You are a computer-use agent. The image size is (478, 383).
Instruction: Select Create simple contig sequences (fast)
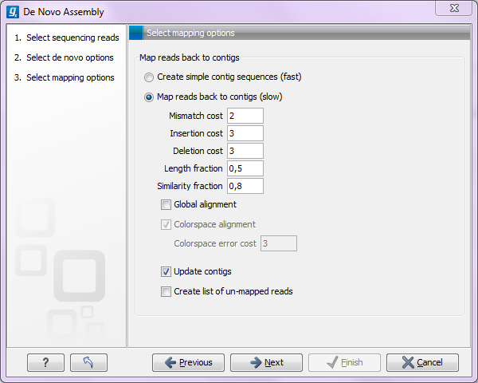149,77
